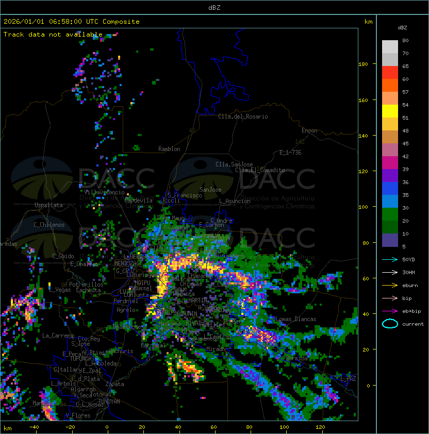Click the 'Agrelo' place label
Viewport: 429px width, 434px height.
(126, 310)
